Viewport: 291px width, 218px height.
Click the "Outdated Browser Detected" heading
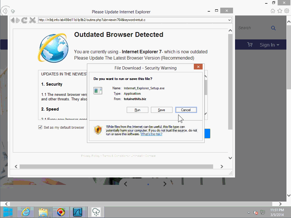119,35
